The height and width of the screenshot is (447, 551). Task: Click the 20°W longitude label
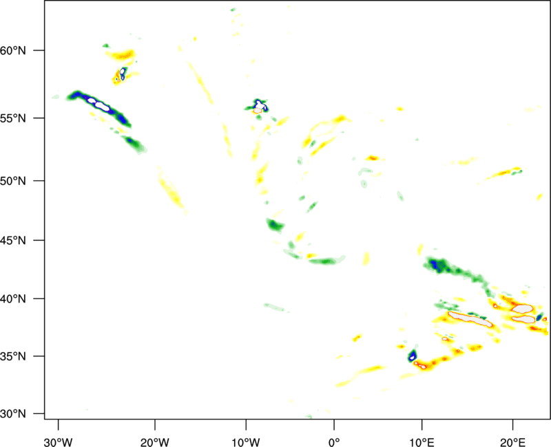pyautogui.click(x=155, y=442)
